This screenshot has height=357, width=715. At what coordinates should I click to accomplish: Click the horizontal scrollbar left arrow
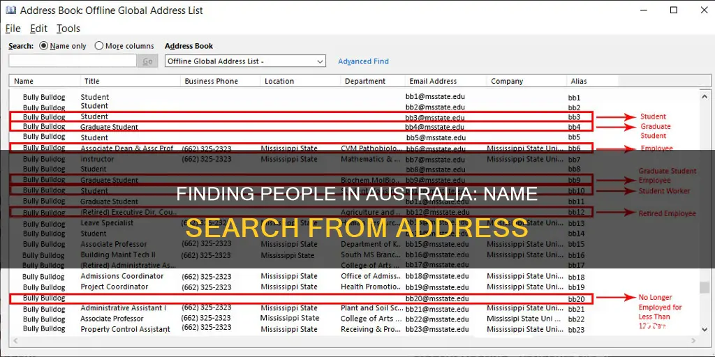(x=15, y=340)
